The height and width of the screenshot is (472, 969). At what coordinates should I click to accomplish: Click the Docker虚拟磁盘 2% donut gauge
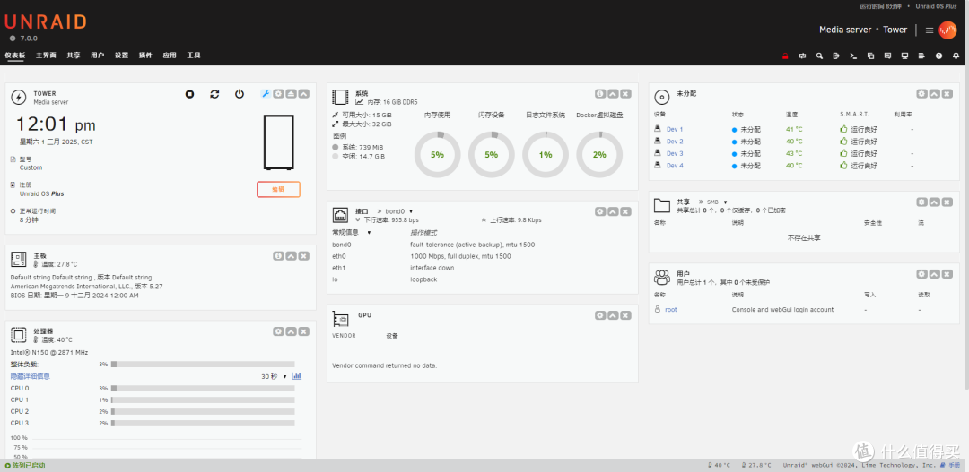click(599, 154)
